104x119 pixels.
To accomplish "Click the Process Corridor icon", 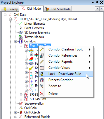I will 42,80.
